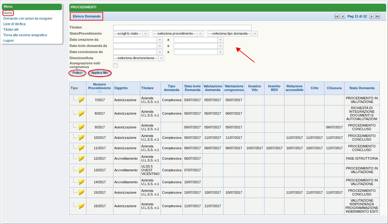Sort by Numero Procedimento ascending arrow
This screenshot has width=388, height=224.
[x=100, y=92]
